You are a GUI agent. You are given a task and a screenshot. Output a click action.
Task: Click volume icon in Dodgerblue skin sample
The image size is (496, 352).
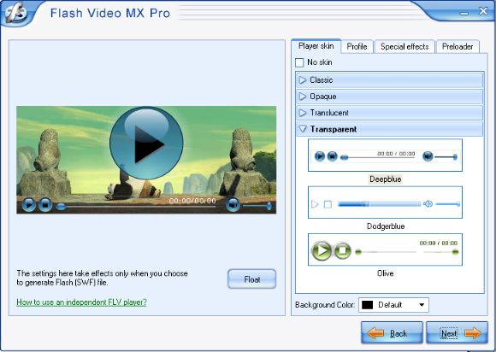428,204
